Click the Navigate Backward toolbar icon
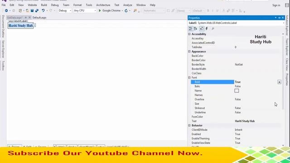 [6, 11]
